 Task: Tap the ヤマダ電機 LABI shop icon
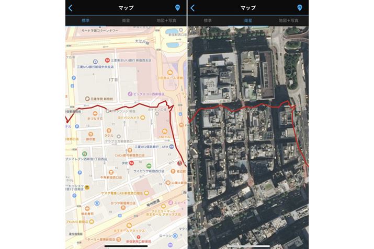click(146, 193)
